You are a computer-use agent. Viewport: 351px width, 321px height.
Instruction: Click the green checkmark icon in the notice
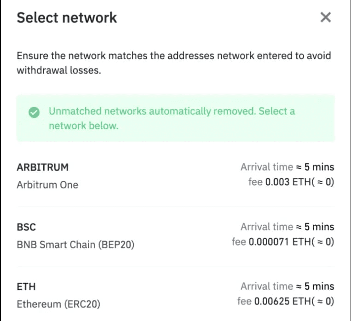(x=34, y=112)
